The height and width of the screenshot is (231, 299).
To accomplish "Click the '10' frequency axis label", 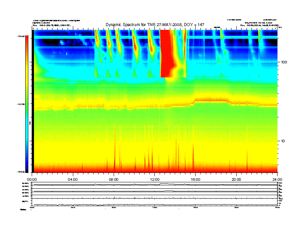I will [283, 141].
